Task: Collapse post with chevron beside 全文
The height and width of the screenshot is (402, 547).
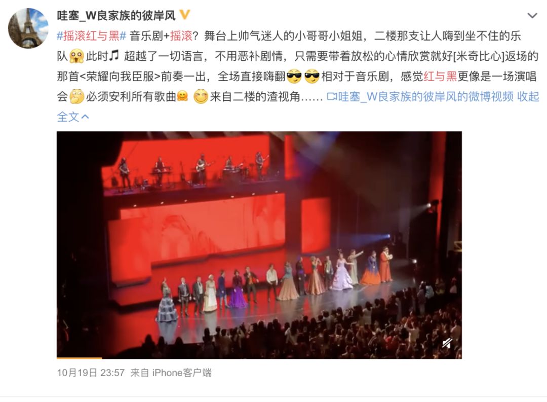Action: [x=85, y=117]
